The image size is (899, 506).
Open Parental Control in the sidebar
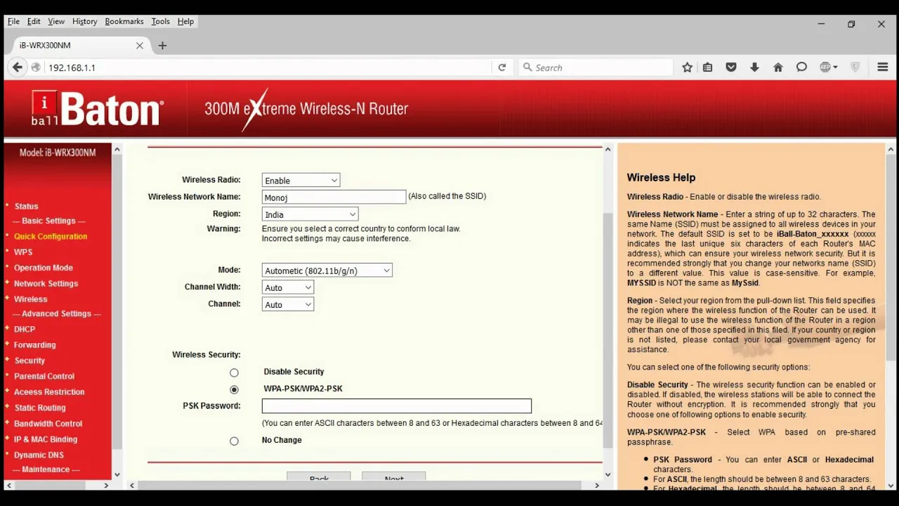point(44,376)
